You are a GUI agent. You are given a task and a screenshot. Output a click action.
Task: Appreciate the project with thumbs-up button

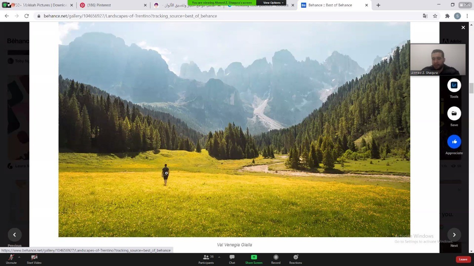coord(454,141)
